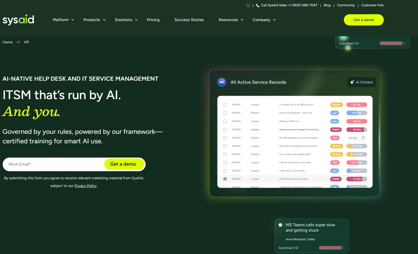Check the box for Adobe password change incident
This screenshot has height=254, width=418.
click(x=225, y=130)
